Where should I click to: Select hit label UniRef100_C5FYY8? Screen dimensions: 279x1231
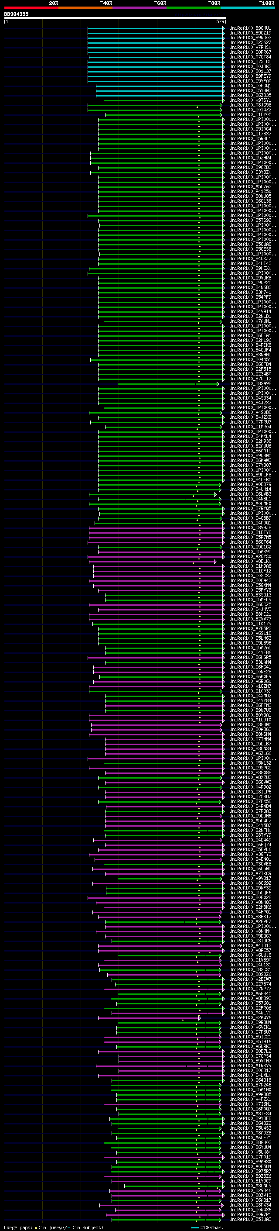click(x=250, y=590)
